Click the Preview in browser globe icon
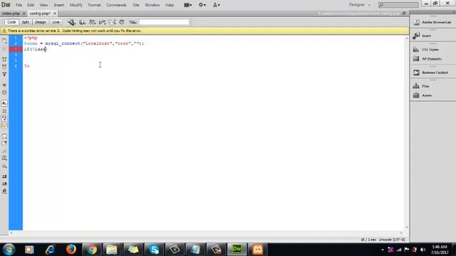This screenshot has width=456, height=256. [83, 22]
